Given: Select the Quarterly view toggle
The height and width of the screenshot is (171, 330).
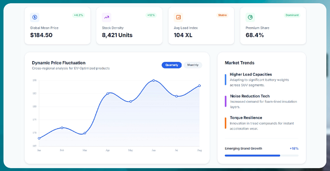Looking at the screenshot, I should pos(172,65).
